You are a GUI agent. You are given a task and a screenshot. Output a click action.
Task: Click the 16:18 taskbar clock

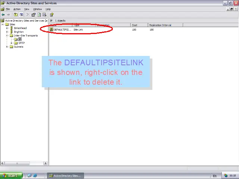[233, 176]
